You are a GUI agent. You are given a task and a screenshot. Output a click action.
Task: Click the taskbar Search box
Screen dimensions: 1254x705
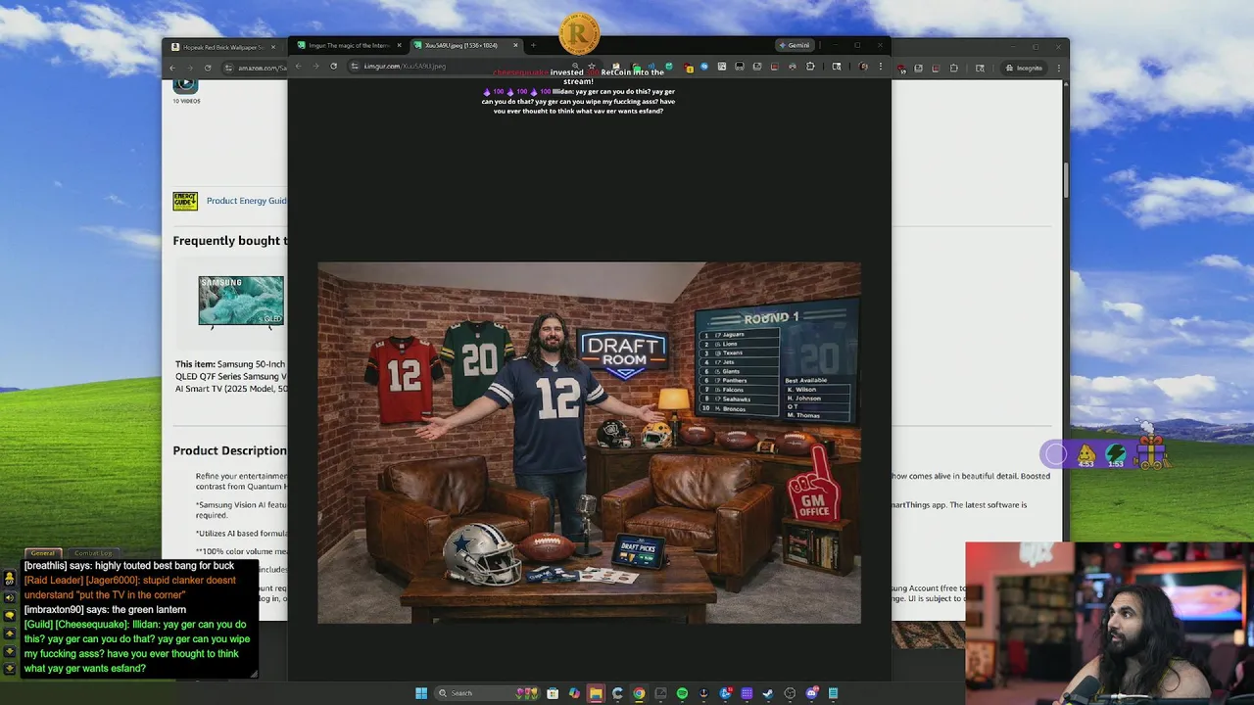[x=489, y=693]
